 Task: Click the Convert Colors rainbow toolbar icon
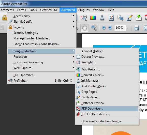[93, 18]
